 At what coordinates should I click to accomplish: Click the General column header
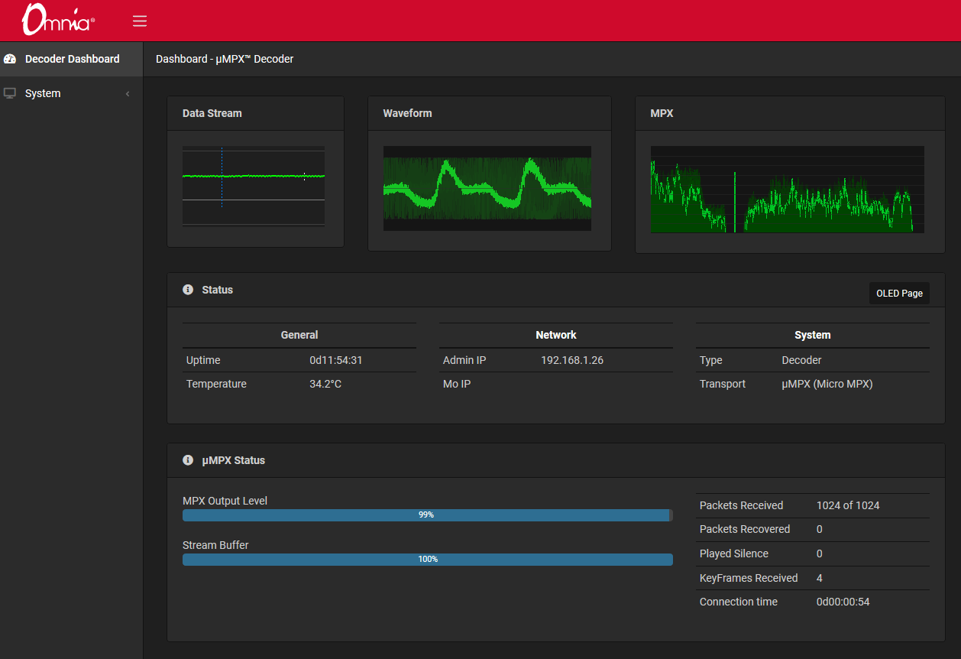[x=299, y=335]
